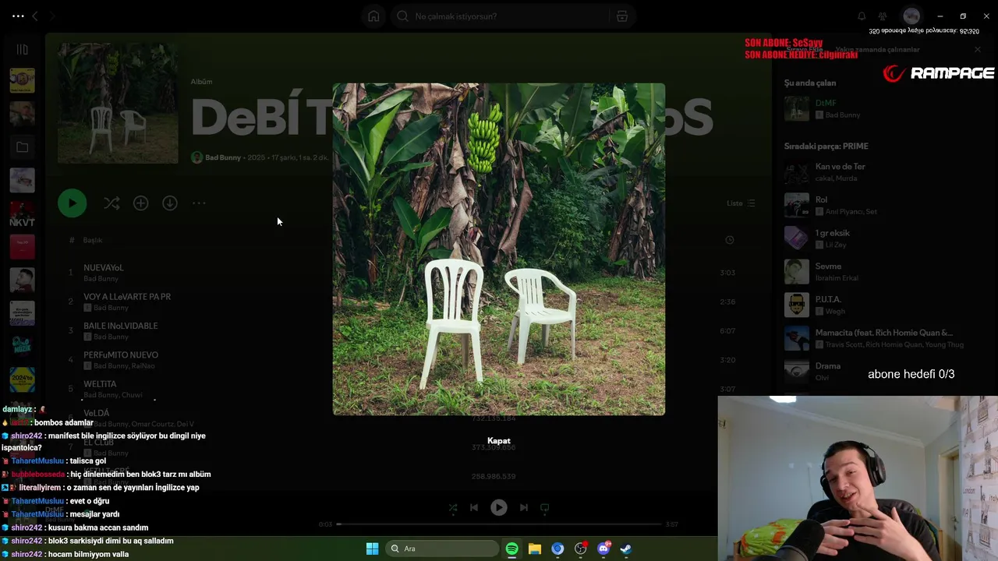Screen dimensions: 998x561
Task: Open the friend activity icon
Action: click(883, 16)
